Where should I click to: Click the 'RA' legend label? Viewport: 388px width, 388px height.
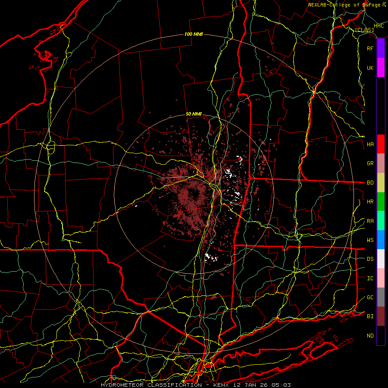point(370,221)
